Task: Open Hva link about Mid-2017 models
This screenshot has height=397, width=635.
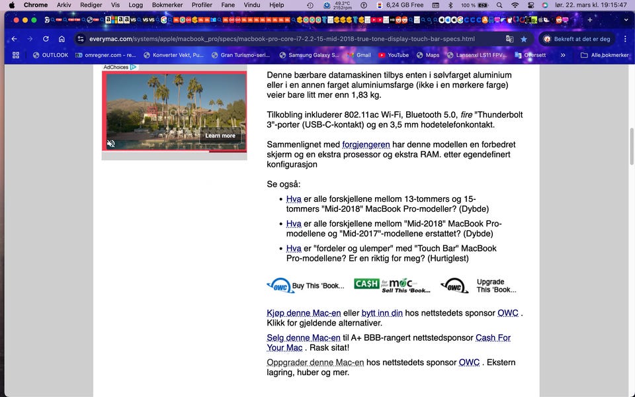Action: (x=294, y=224)
